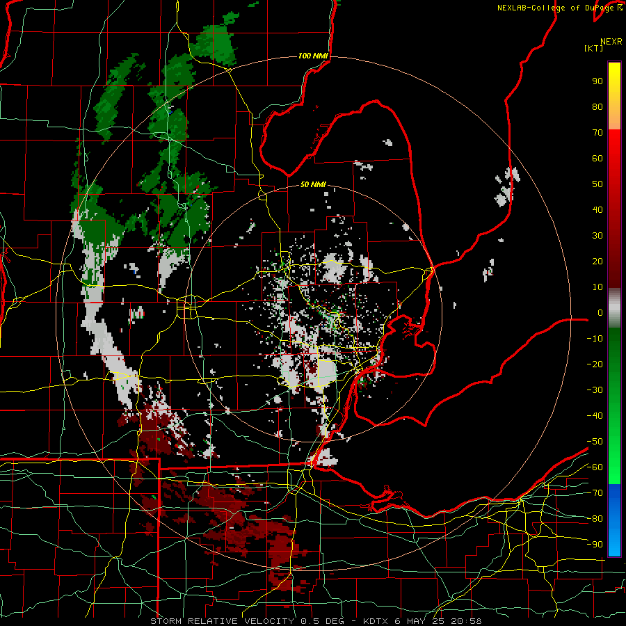This screenshot has width=626, height=626.
Task: Click the positive 10 scale value
Action: (597, 287)
